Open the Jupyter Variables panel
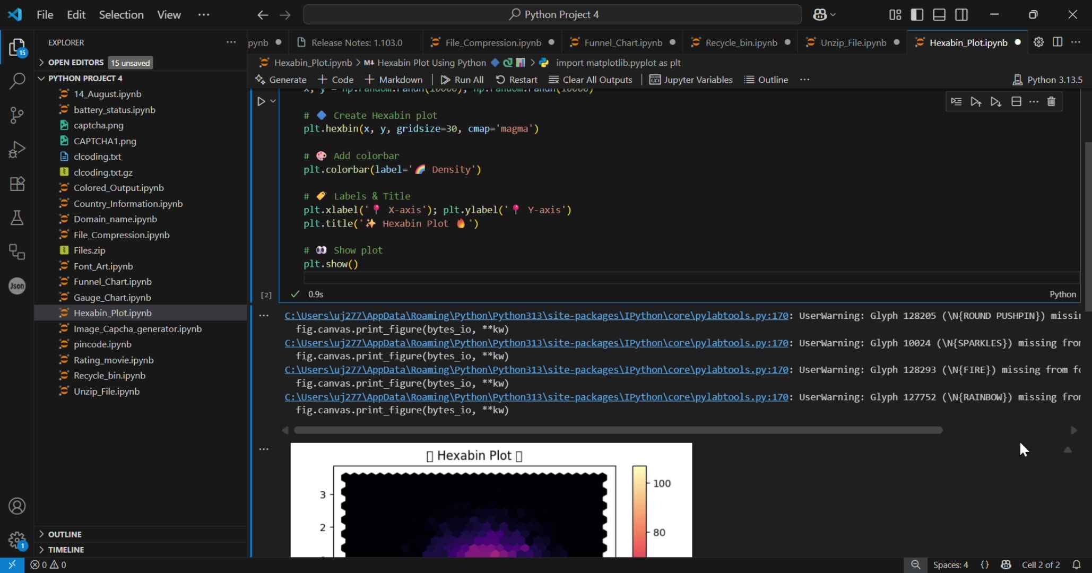1092x573 pixels. click(690, 80)
